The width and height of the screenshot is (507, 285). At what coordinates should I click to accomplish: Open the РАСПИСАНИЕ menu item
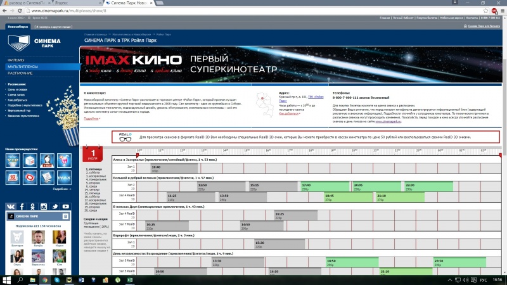coord(20,73)
